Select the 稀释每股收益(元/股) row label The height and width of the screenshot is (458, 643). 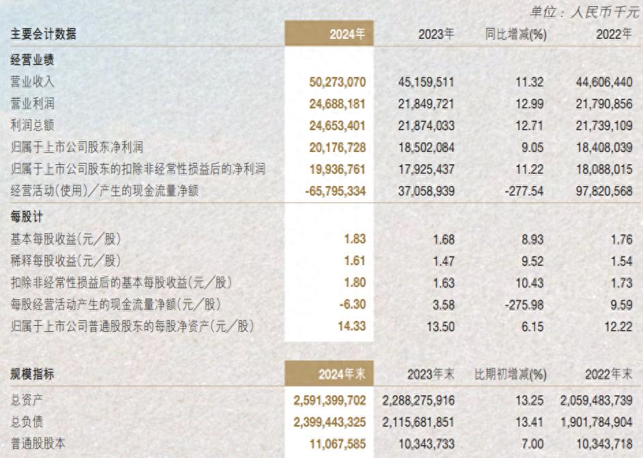(x=65, y=261)
